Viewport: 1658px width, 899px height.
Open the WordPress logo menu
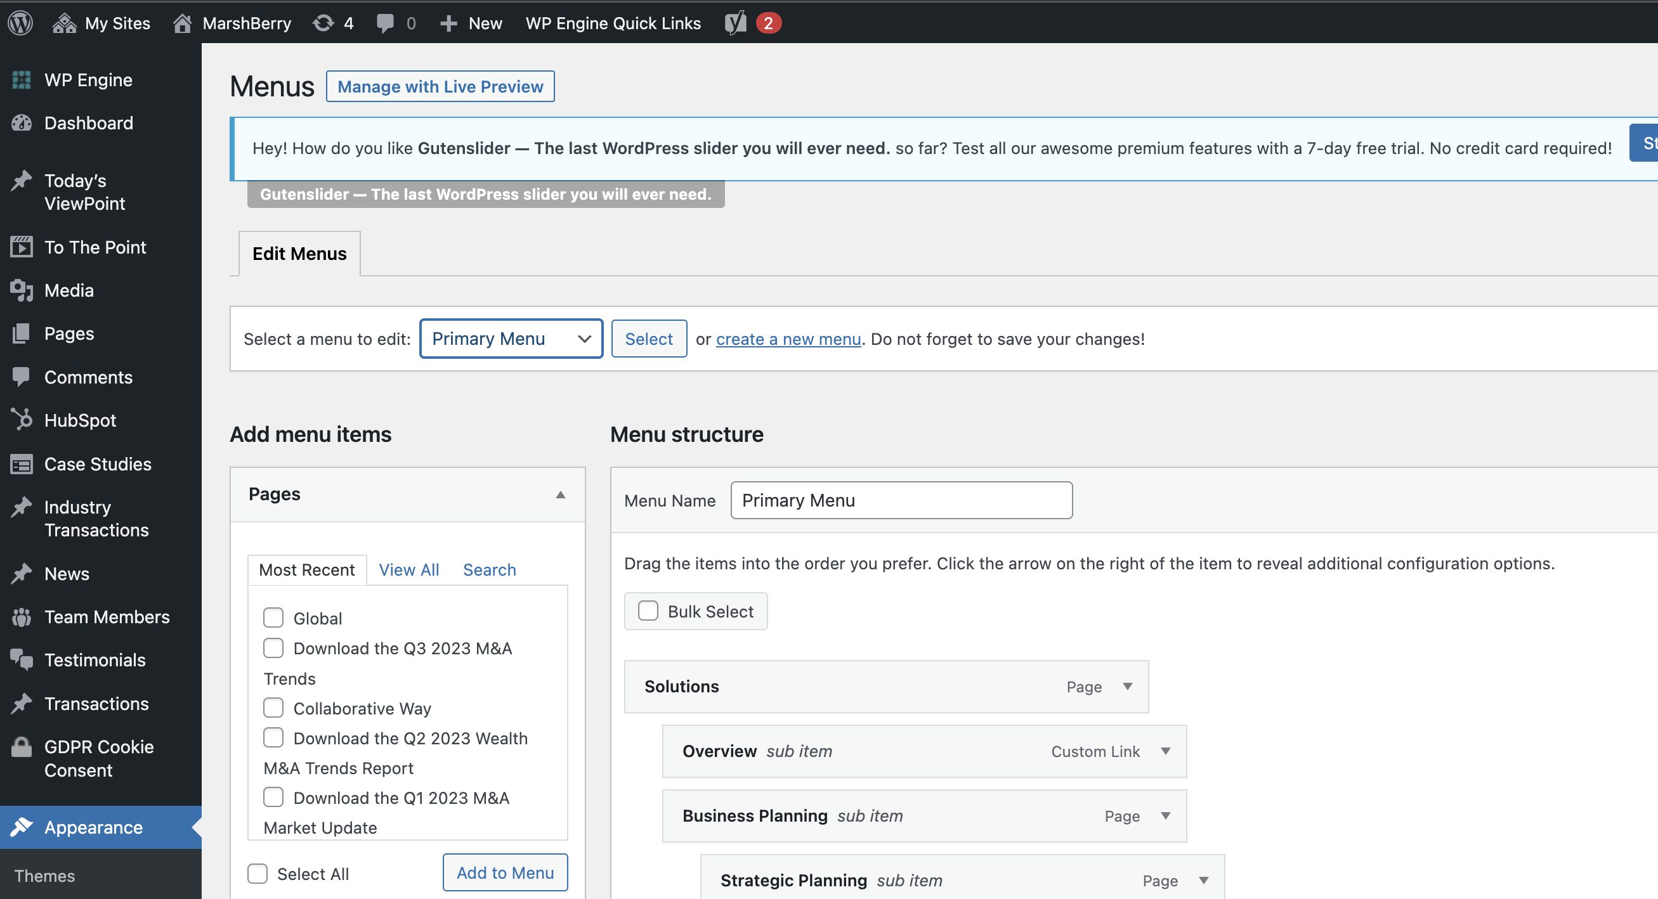tap(20, 23)
